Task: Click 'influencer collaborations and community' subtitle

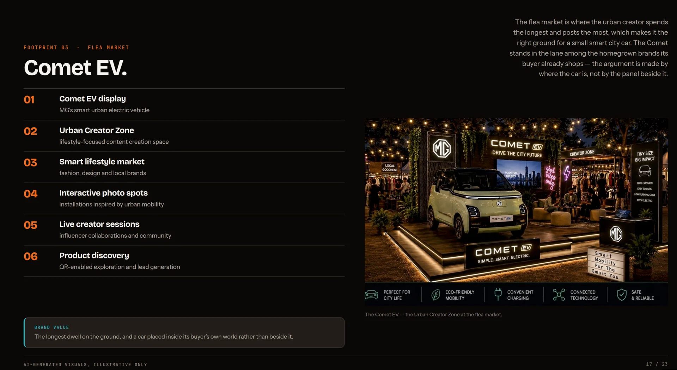Action: click(x=115, y=236)
